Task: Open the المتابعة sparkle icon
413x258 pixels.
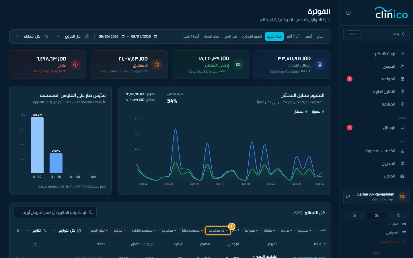Action: point(402,104)
